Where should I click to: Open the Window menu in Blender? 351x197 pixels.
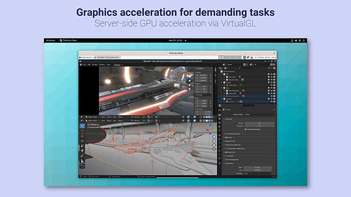101,64
